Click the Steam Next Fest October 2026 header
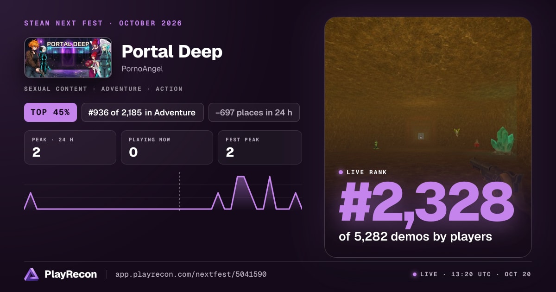 click(x=103, y=23)
